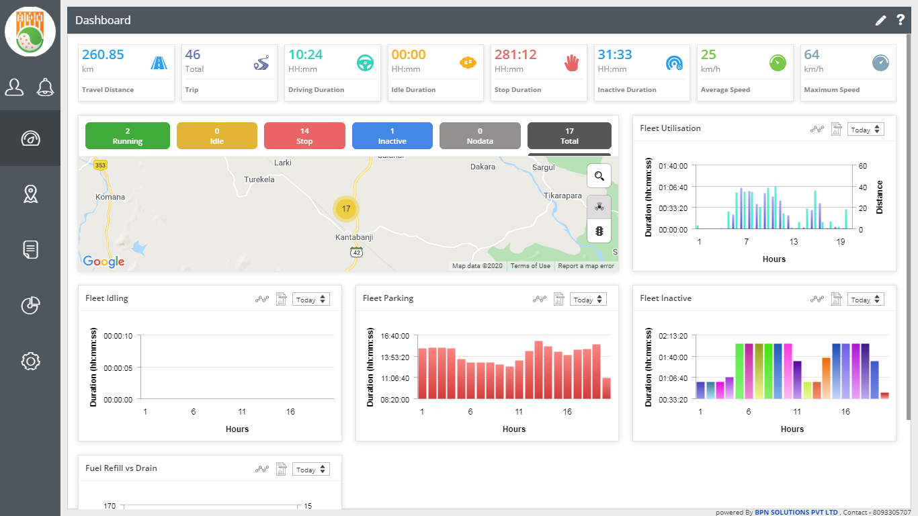Click the Stop Duration hand icon
Screen dimensions: 918x516
tap(571, 63)
